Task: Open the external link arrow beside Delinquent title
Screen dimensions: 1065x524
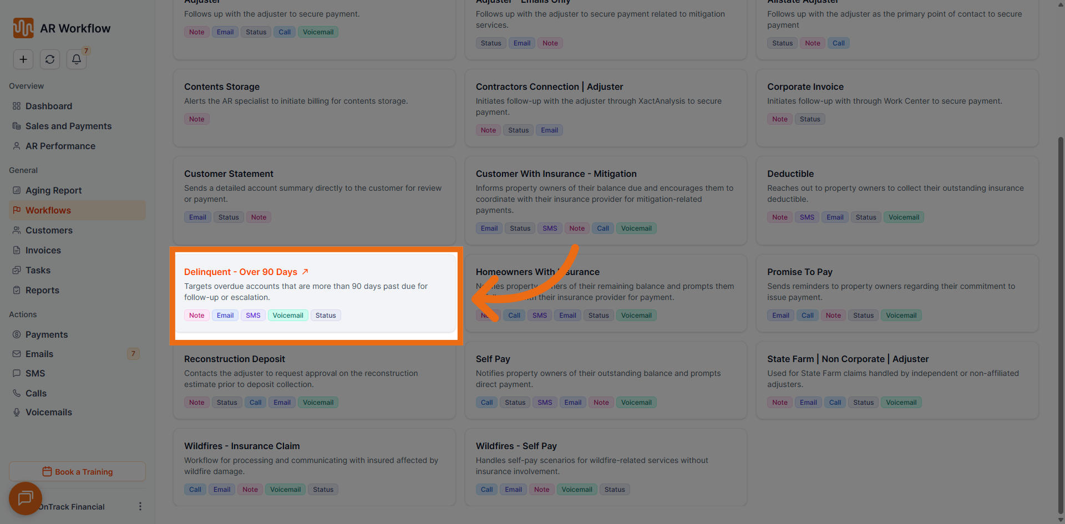Action: 305,272
